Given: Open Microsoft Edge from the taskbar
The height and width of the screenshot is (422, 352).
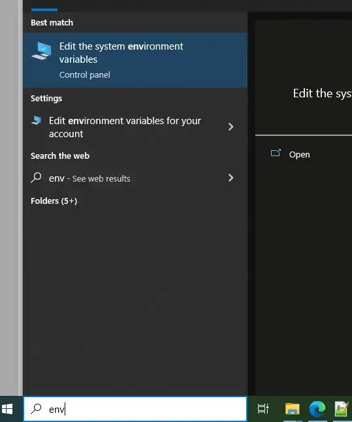Looking at the screenshot, I should click(317, 409).
